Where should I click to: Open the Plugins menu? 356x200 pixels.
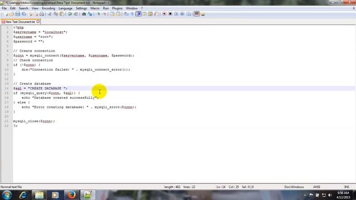(x=117, y=8)
